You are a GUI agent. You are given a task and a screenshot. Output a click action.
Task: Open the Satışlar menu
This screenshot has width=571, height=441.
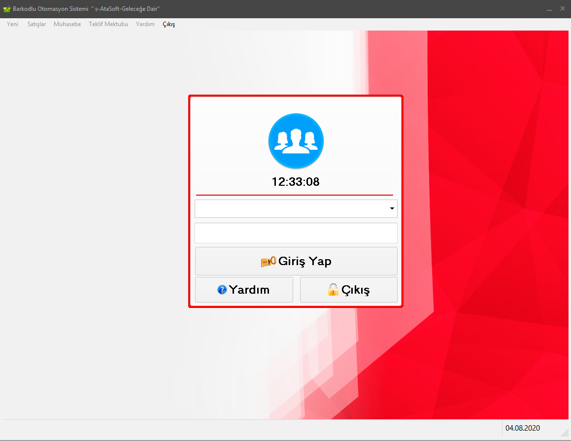pos(37,24)
